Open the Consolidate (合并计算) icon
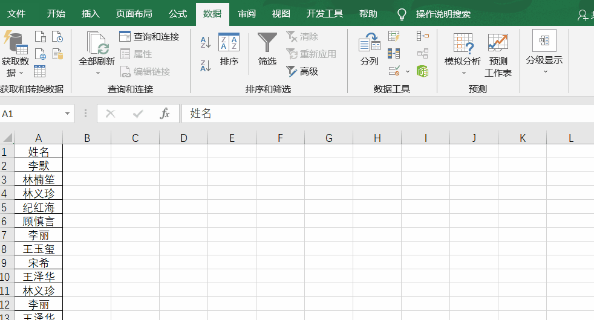 coord(422,36)
